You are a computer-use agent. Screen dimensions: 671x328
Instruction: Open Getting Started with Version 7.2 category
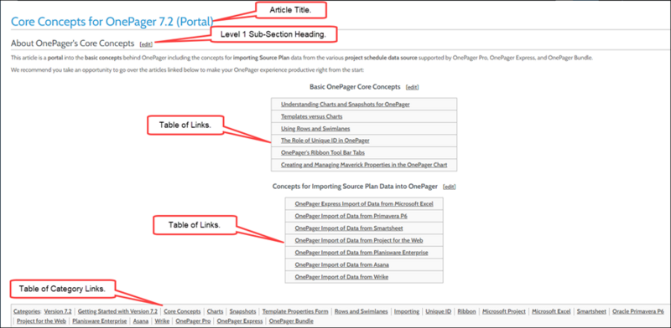(117, 312)
